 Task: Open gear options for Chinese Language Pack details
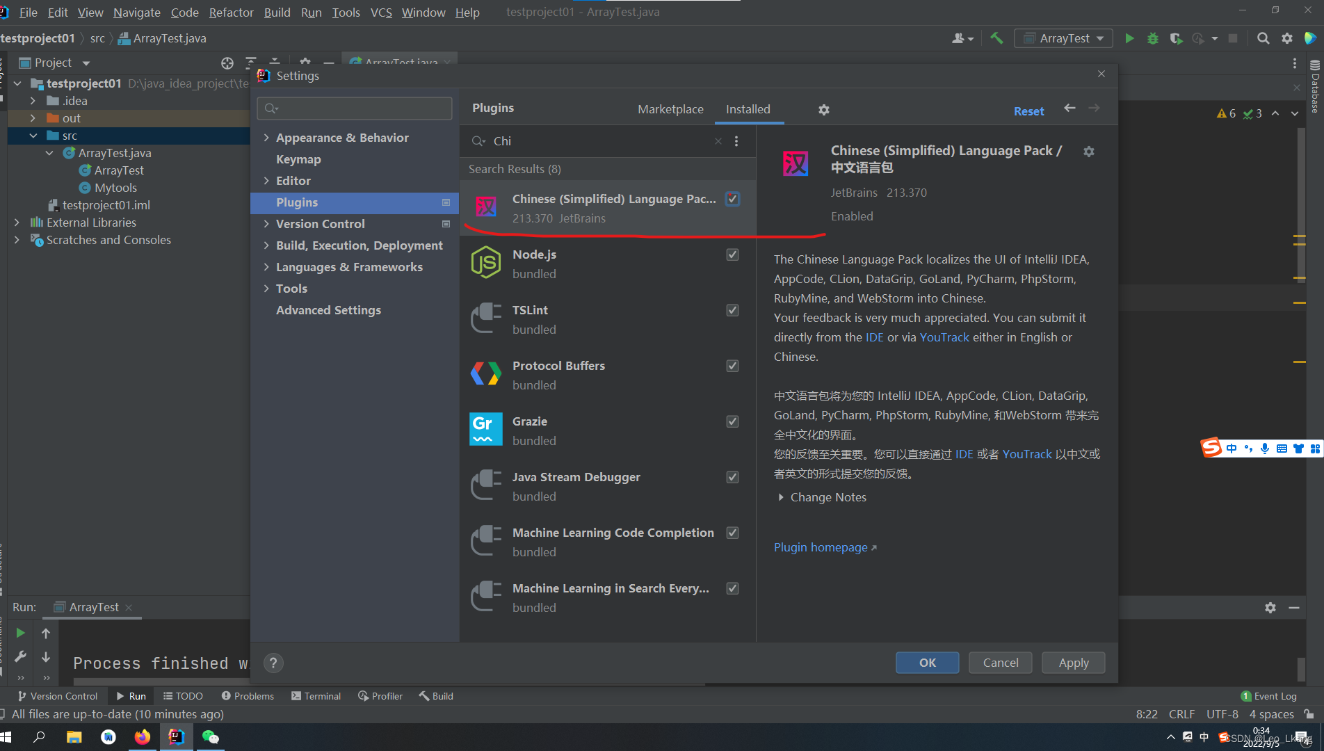pyautogui.click(x=1089, y=151)
